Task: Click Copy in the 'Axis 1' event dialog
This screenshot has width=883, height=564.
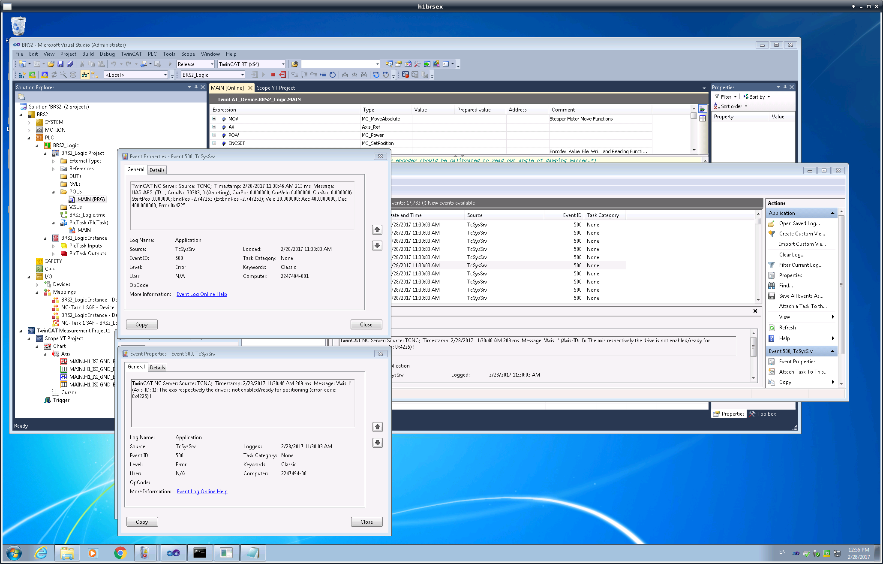Action: (142, 522)
